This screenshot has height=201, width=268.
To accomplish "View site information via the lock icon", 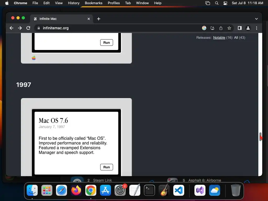I will point(39,28).
